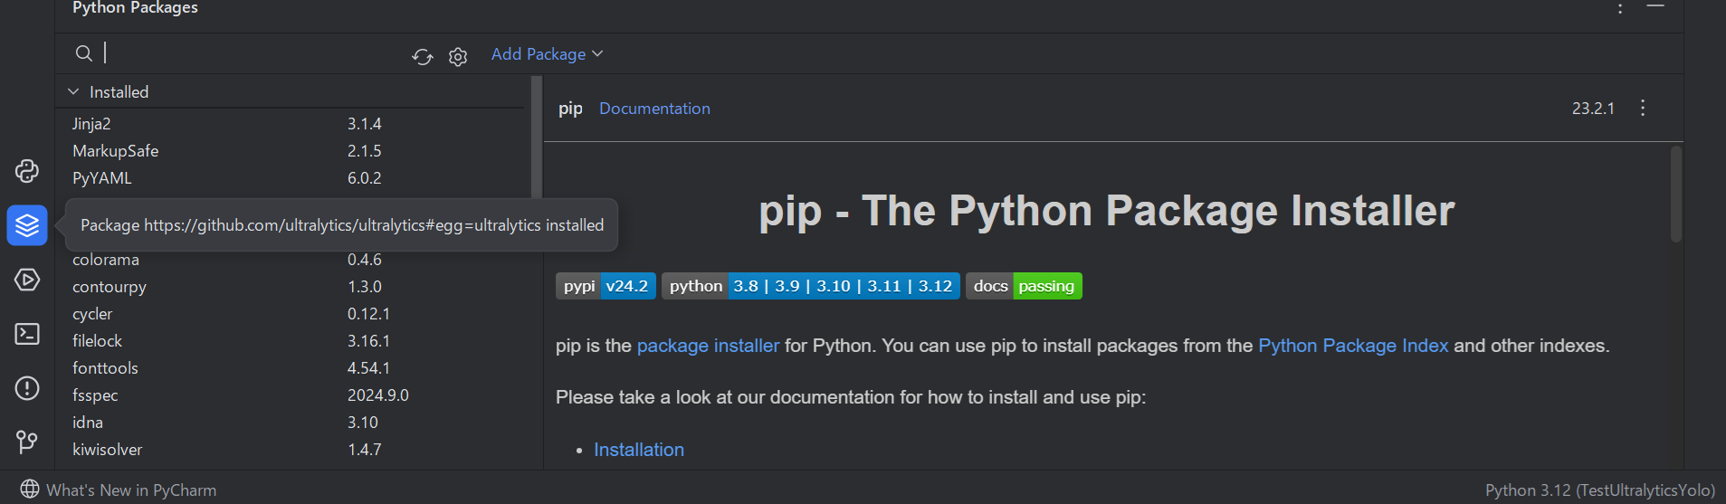Open the Python Console tool window icon

point(27,171)
